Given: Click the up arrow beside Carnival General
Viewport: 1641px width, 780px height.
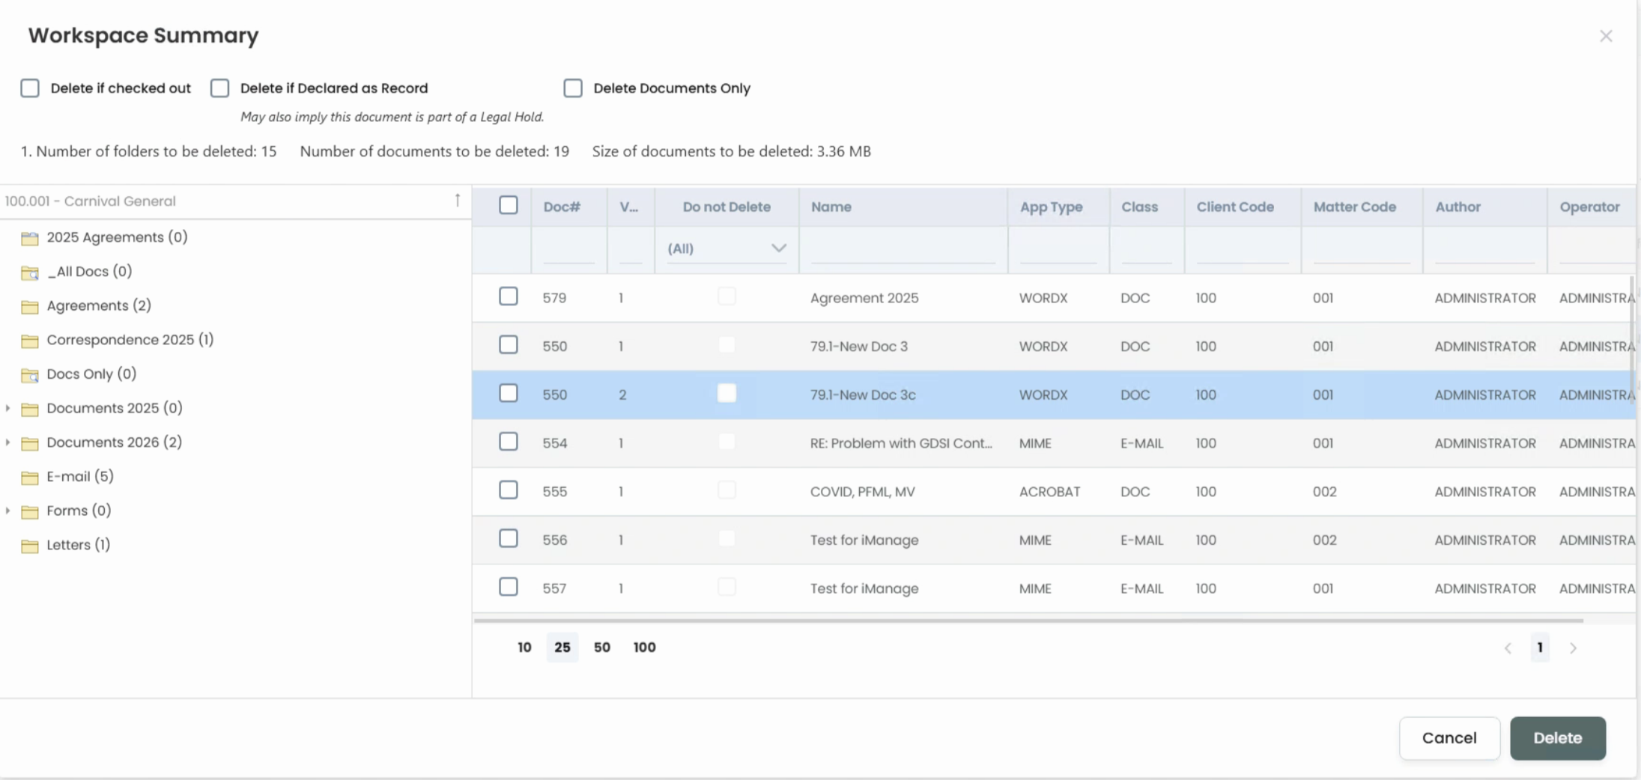Looking at the screenshot, I should click(458, 201).
